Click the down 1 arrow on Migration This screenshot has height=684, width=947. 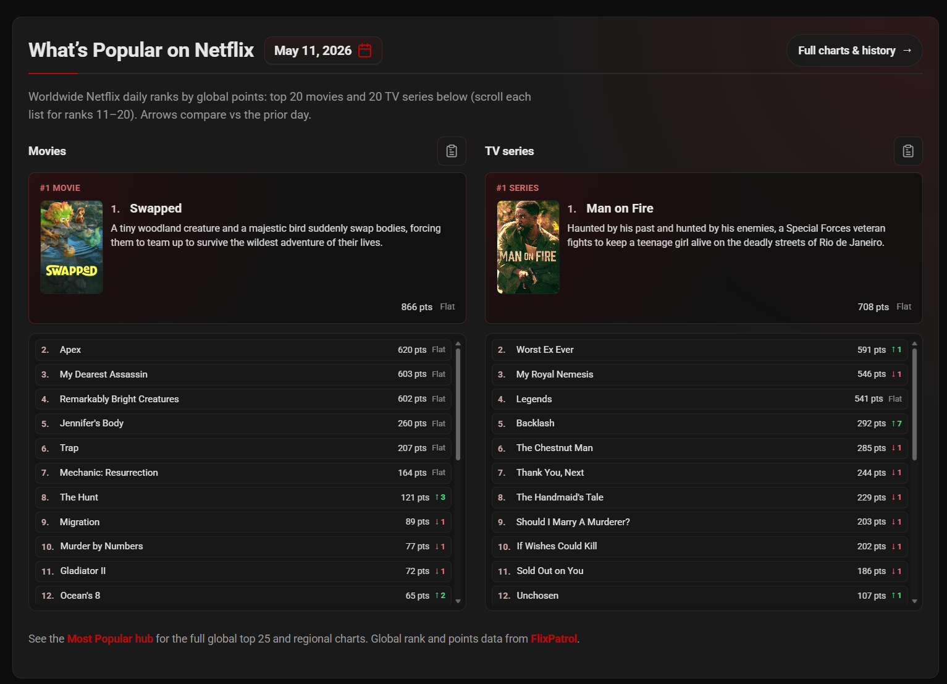[x=440, y=522]
